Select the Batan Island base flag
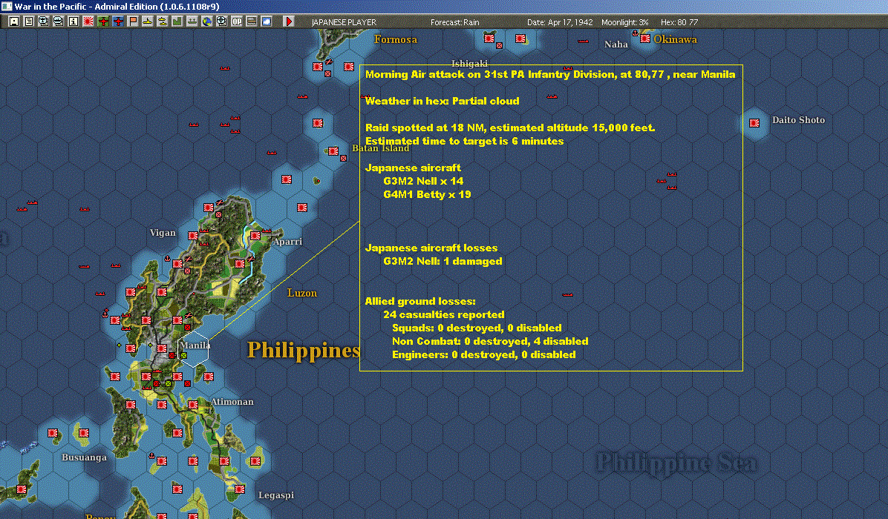The width and height of the screenshot is (888, 519). pos(333,151)
